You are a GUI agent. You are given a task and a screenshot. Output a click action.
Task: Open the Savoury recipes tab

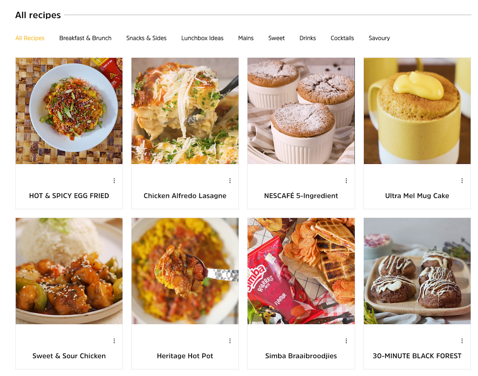click(x=379, y=38)
